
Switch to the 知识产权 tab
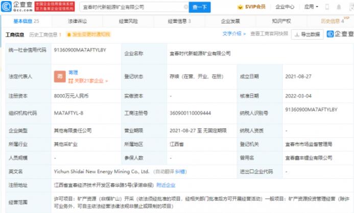point(281,21)
